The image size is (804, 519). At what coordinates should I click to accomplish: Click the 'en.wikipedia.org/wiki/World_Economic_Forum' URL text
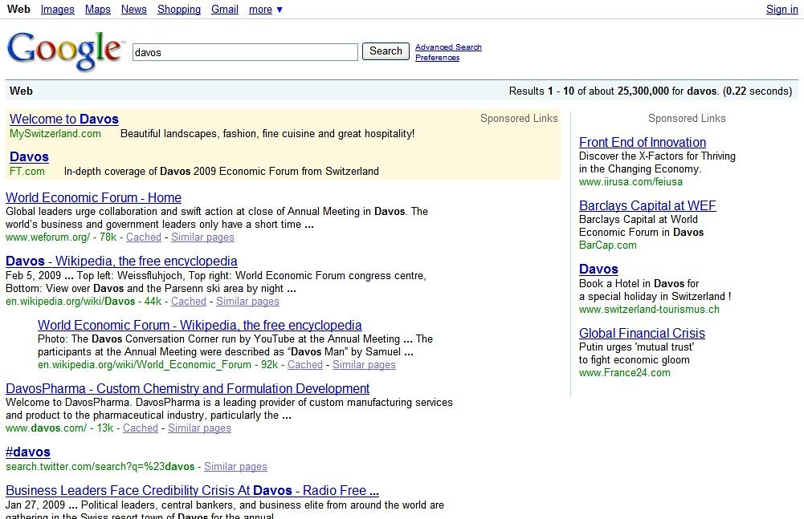(145, 365)
